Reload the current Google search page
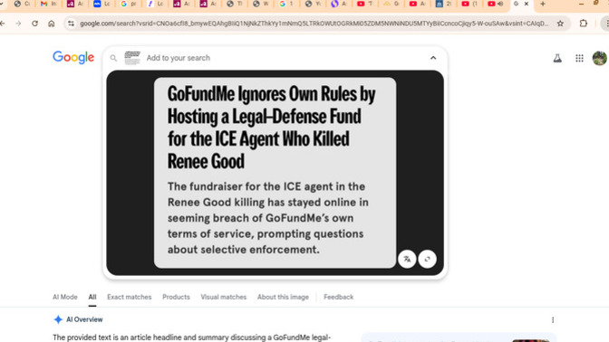Image resolution: width=609 pixels, height=342 pixels. coord(35,24)
